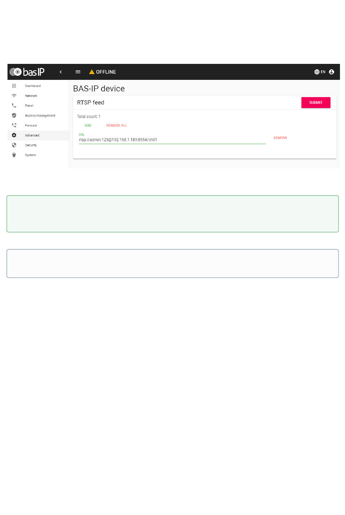
Task: Click the REMOVE ALL button
Action: click(x=117, y=126)
